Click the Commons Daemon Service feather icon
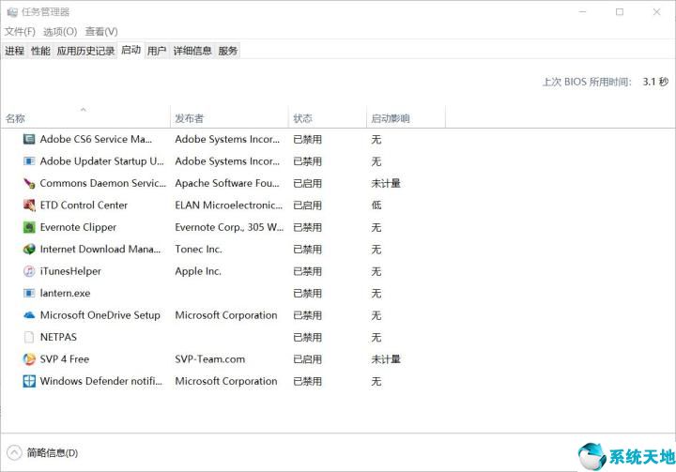 (29, 183)
